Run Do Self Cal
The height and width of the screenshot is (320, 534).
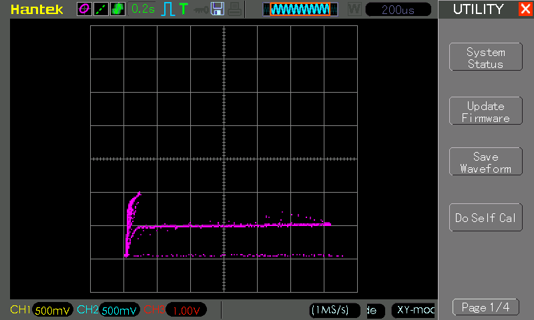[485, 218]
